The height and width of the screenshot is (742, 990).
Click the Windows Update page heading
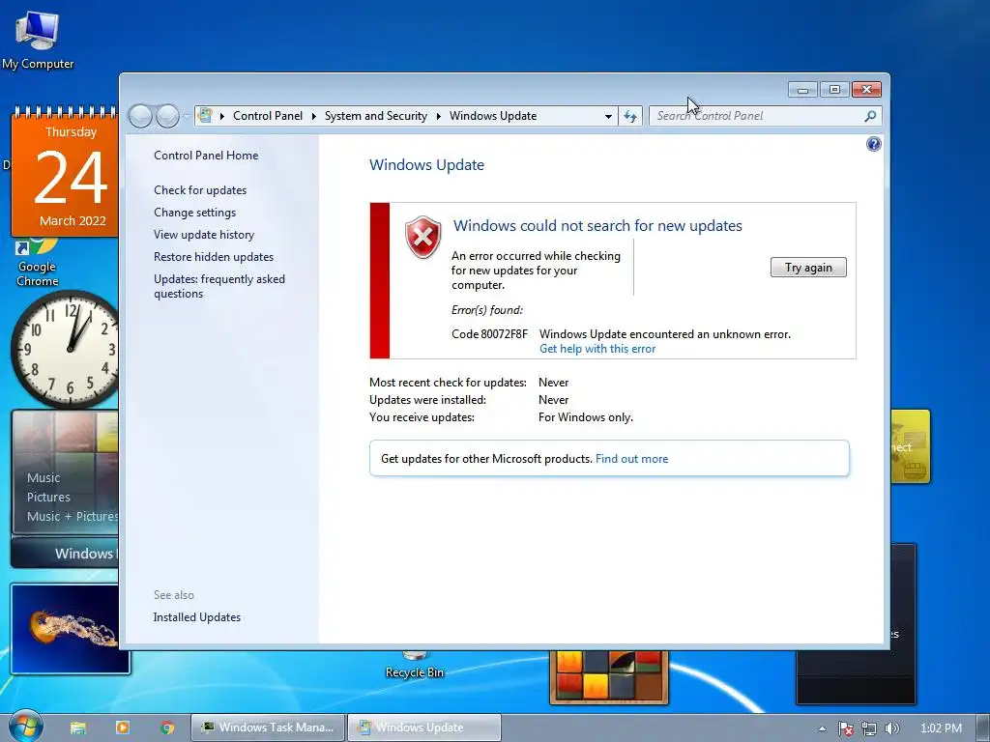coord(426,165)
